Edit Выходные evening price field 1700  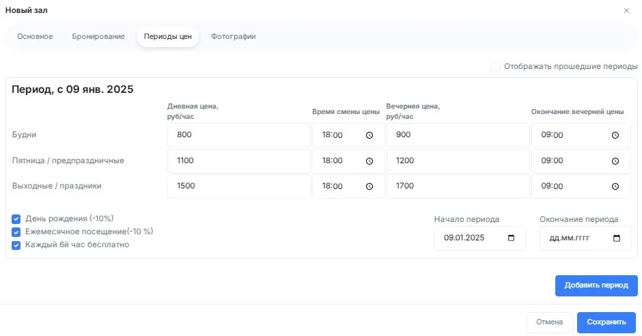click(458, 186)
